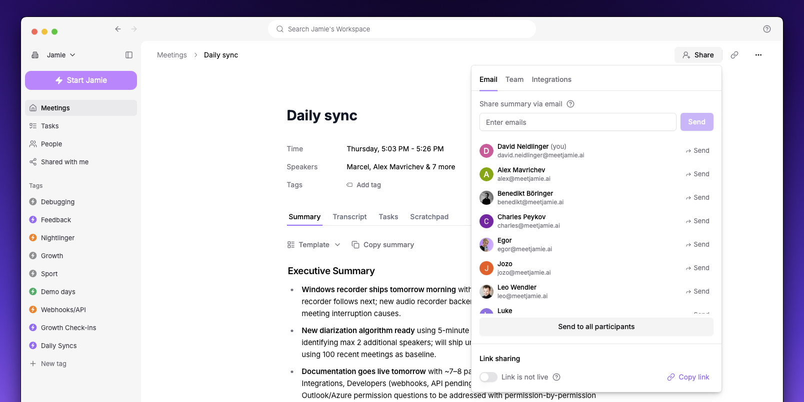This screenshot has height=402, width=804.
Task: Click Add tag in meeting details
Action: (363, 185)
